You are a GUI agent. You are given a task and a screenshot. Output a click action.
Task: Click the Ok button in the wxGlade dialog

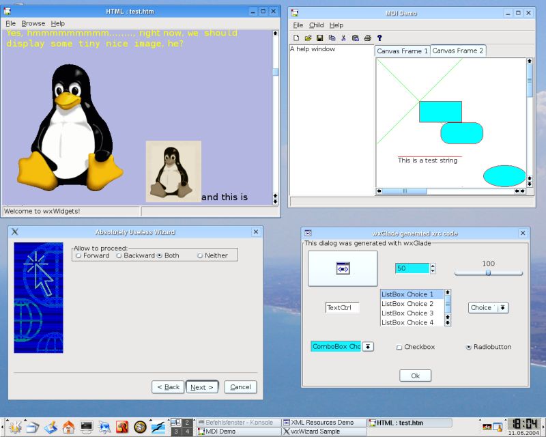(x=415, y=375)
